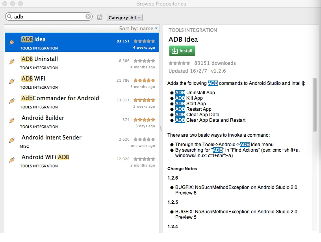Click the '3 days ago' date

(x=145, y=126)
